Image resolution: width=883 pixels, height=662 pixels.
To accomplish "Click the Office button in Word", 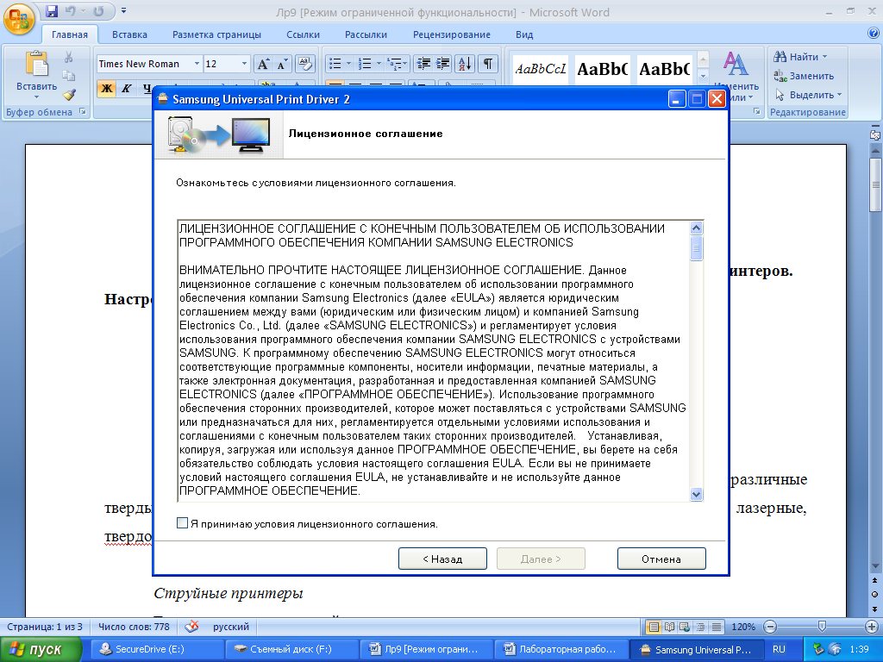I will pyautogui.click(x=19, y=19).
